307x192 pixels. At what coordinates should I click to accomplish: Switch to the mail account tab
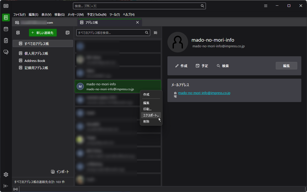44,22
